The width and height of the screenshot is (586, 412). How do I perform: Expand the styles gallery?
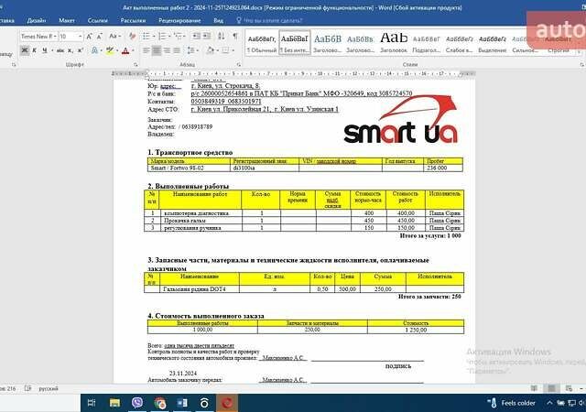(581, 51)
